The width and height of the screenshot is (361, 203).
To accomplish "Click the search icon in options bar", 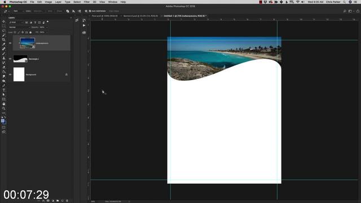I will (x=345, y=11).
